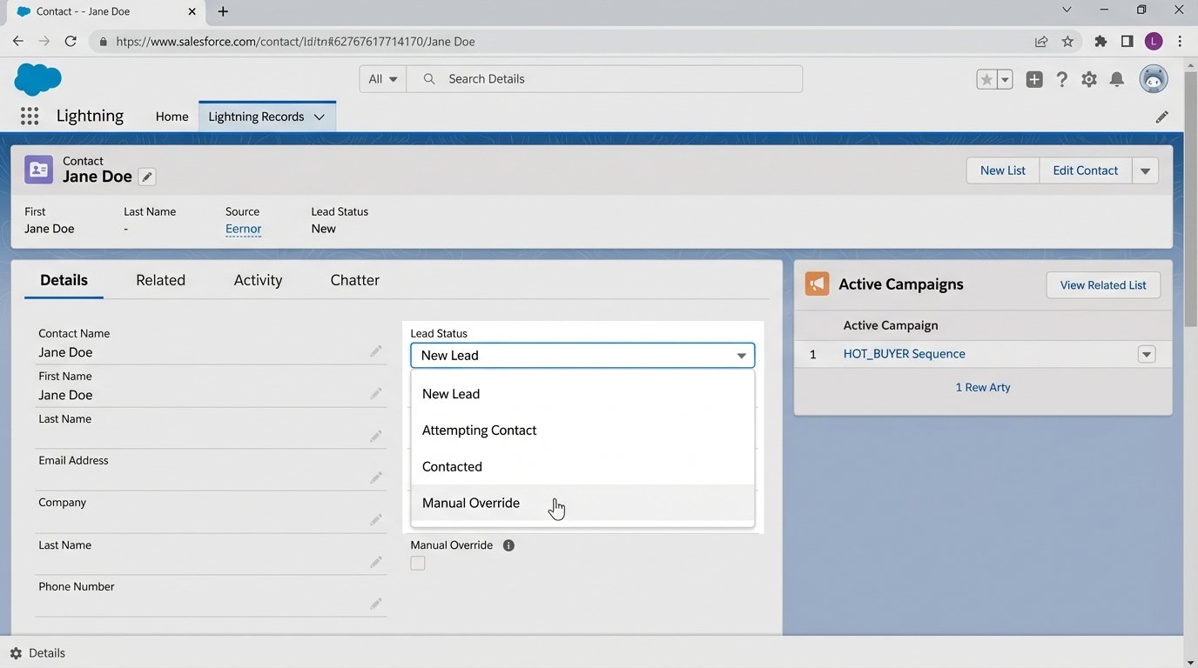This screenshot has height=668, width=1198.
Task: Click the View Related List button
Action: (x=1102, y=285)
